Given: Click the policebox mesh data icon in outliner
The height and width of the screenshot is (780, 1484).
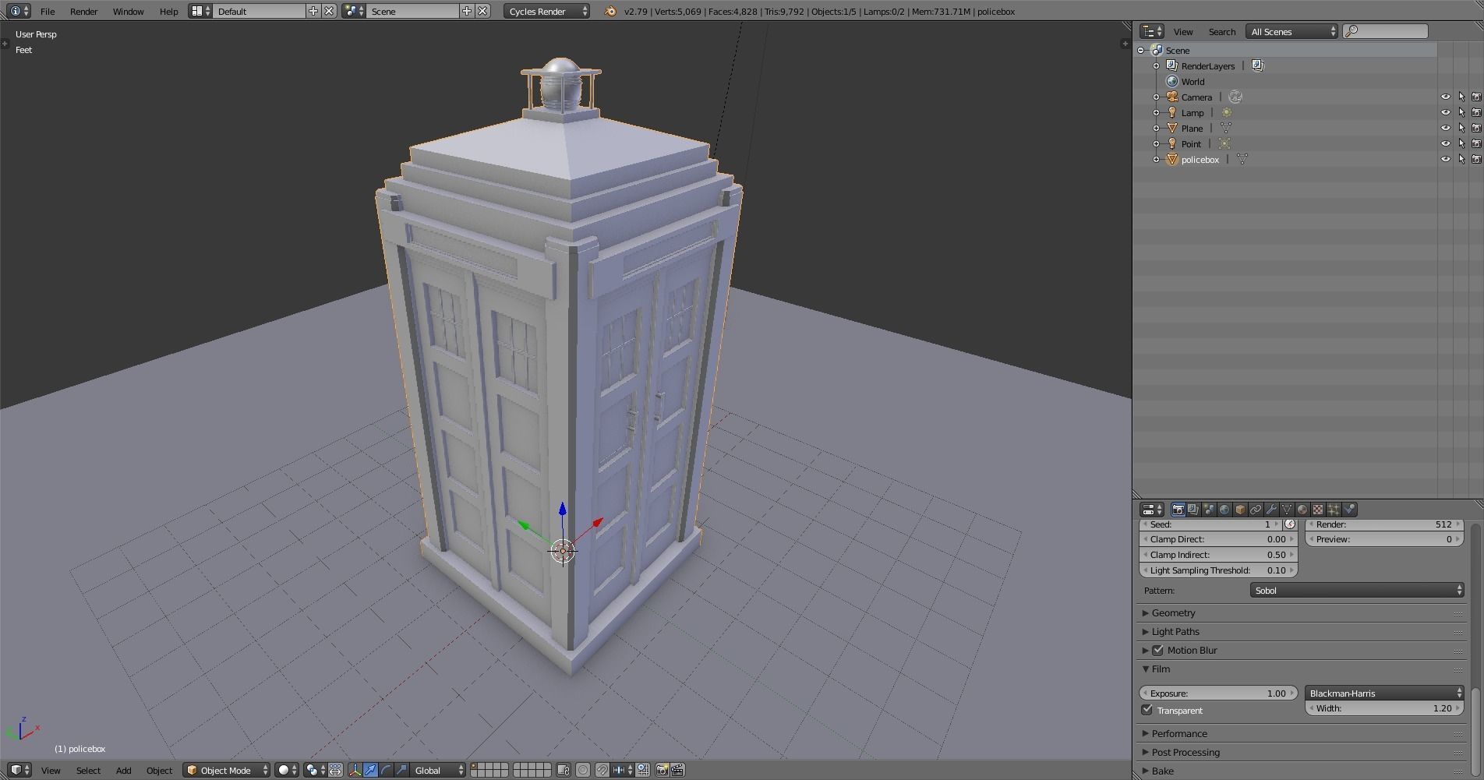Looking at the screenshot, I should point(1242,159).
